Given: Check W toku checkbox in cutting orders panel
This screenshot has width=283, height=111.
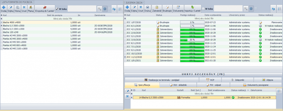Looking at the screenshot, I should coord(203,9).
